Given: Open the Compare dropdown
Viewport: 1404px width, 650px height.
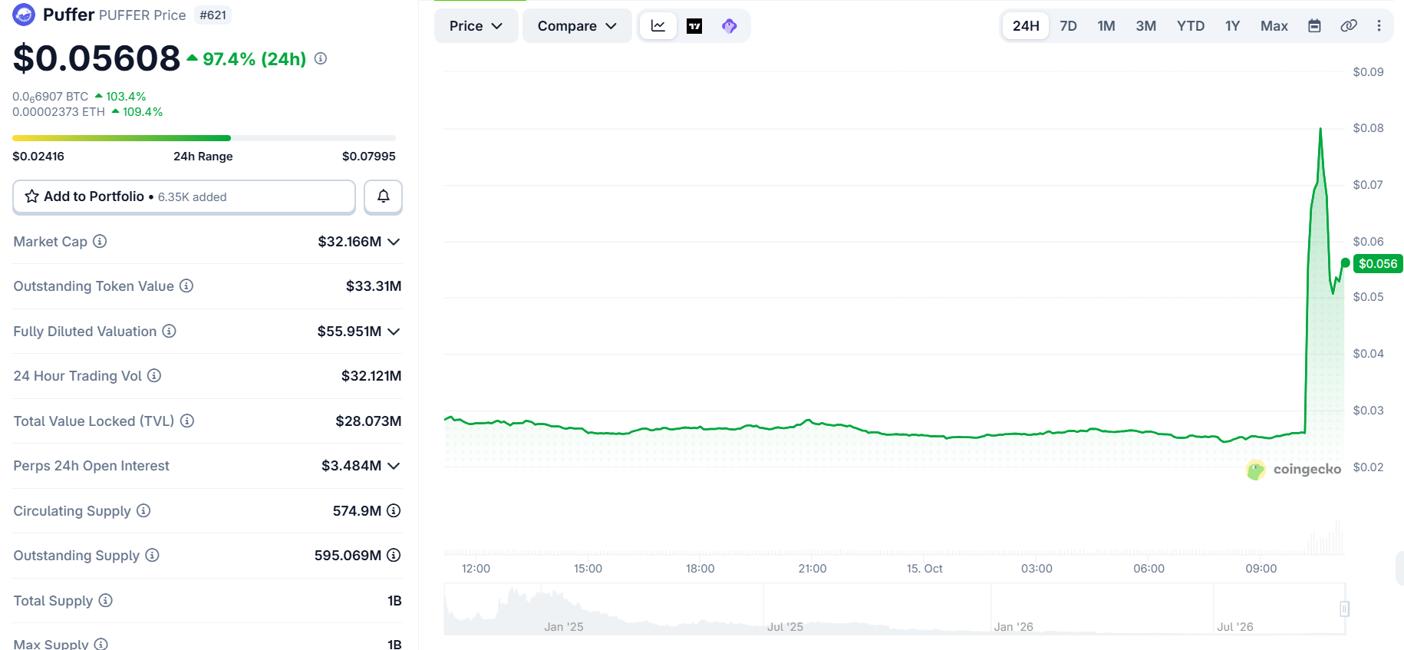Looking at the screenshot, I should [577, 26].
